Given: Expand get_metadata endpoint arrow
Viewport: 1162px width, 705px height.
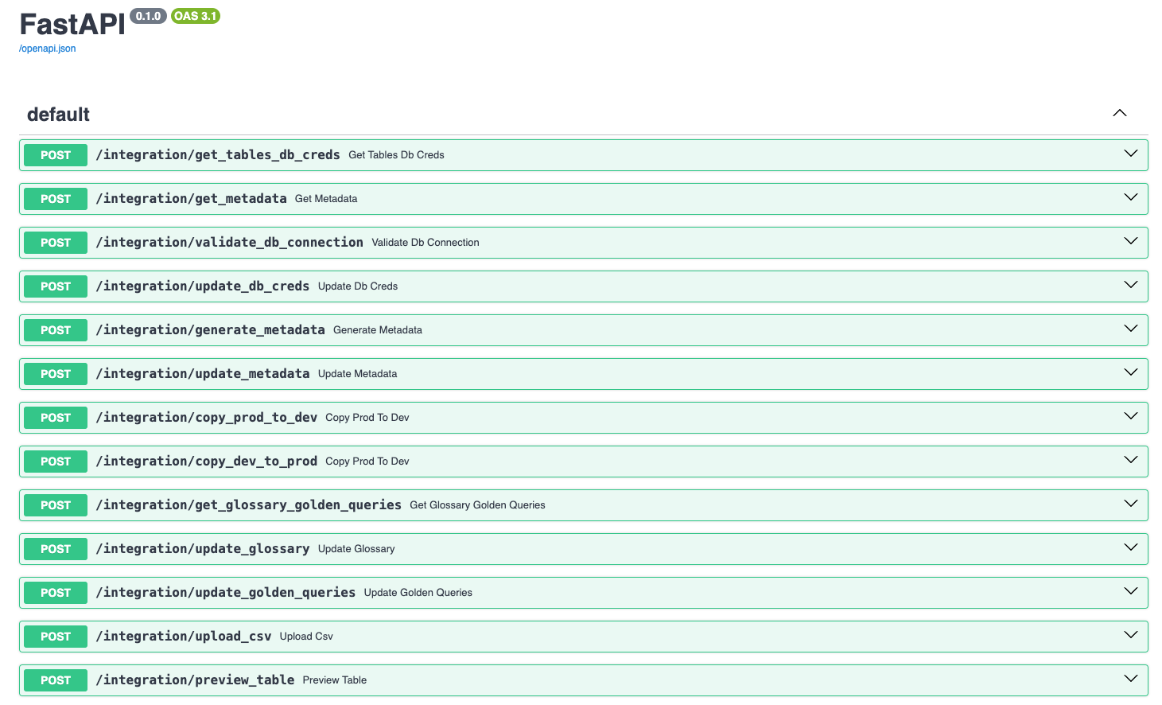Looking at the screenshot, I should [1130, 197].
